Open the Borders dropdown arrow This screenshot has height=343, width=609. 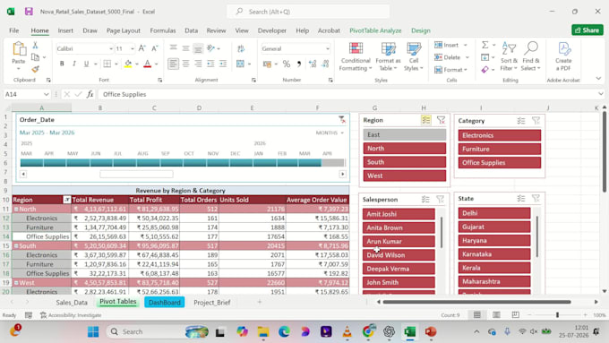pos(116,64)
